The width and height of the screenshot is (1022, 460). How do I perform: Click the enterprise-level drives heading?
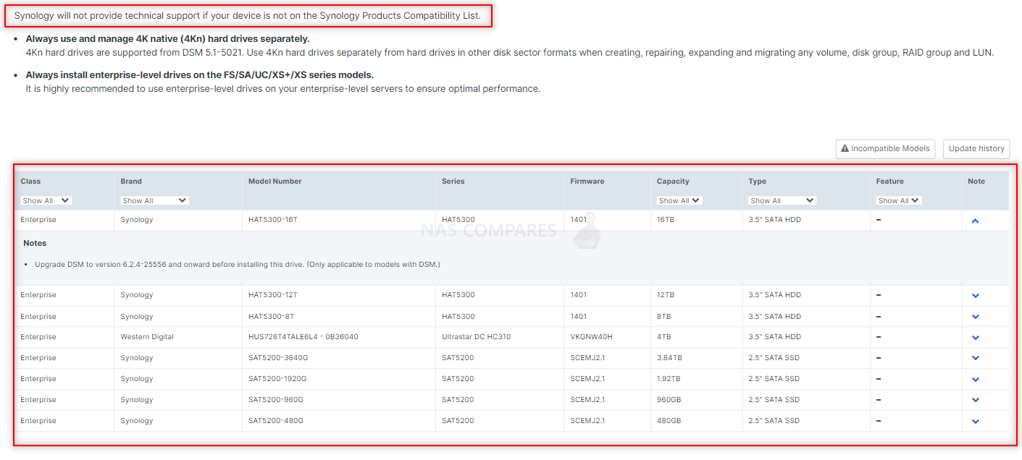pos(199,75)
